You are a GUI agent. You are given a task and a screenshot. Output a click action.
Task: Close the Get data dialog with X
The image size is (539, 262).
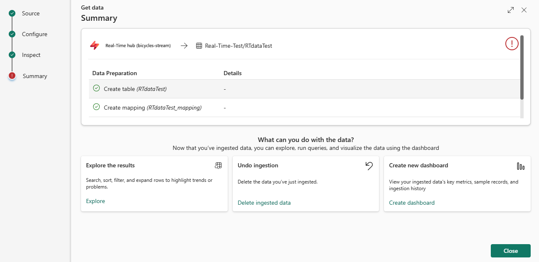pos(524,10)
